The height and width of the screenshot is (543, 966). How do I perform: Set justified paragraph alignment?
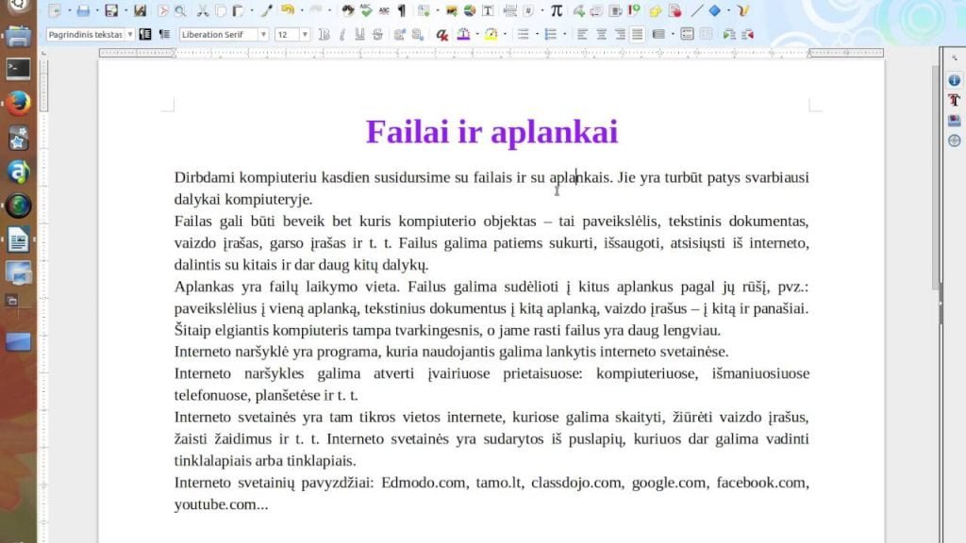pyautogui.click(x=637, y=35)
